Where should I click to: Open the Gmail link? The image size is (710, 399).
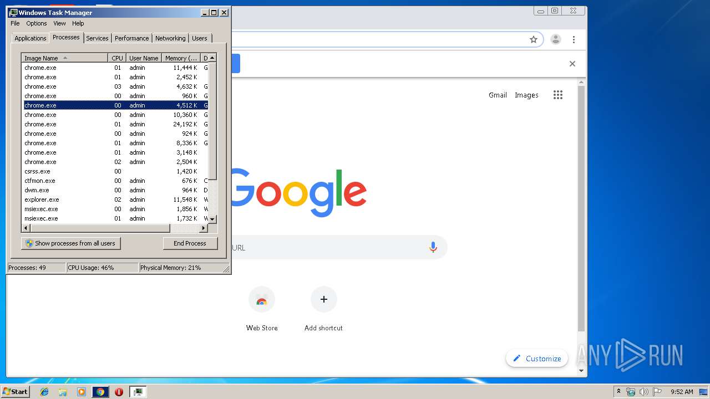point(498,95)
